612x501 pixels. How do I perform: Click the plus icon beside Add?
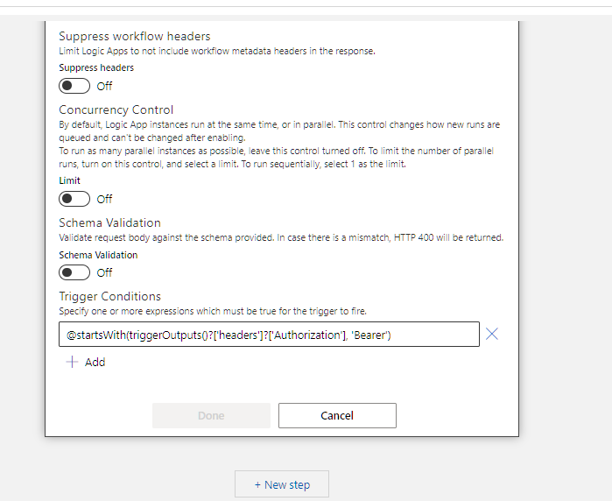pos(72,362)
